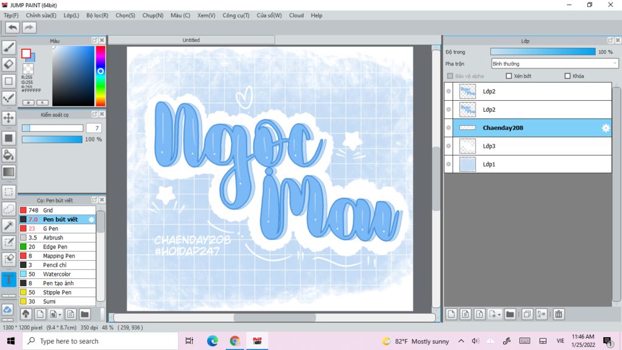Screen dimensions: 622x350
Task: Click the Redo arrow button
Action: (x=29, y=27)
